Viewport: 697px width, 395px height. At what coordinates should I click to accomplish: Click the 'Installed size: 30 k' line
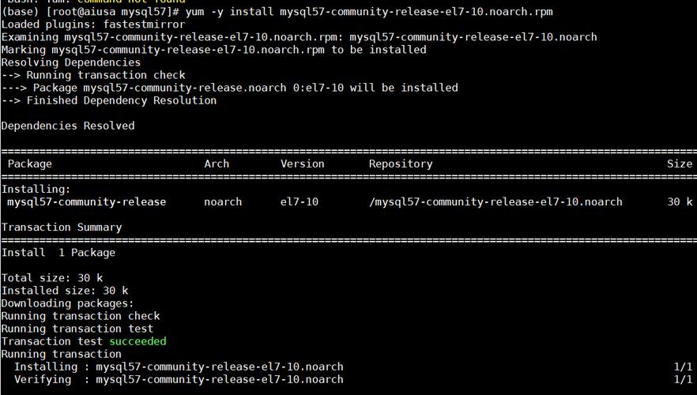(65, 291)
